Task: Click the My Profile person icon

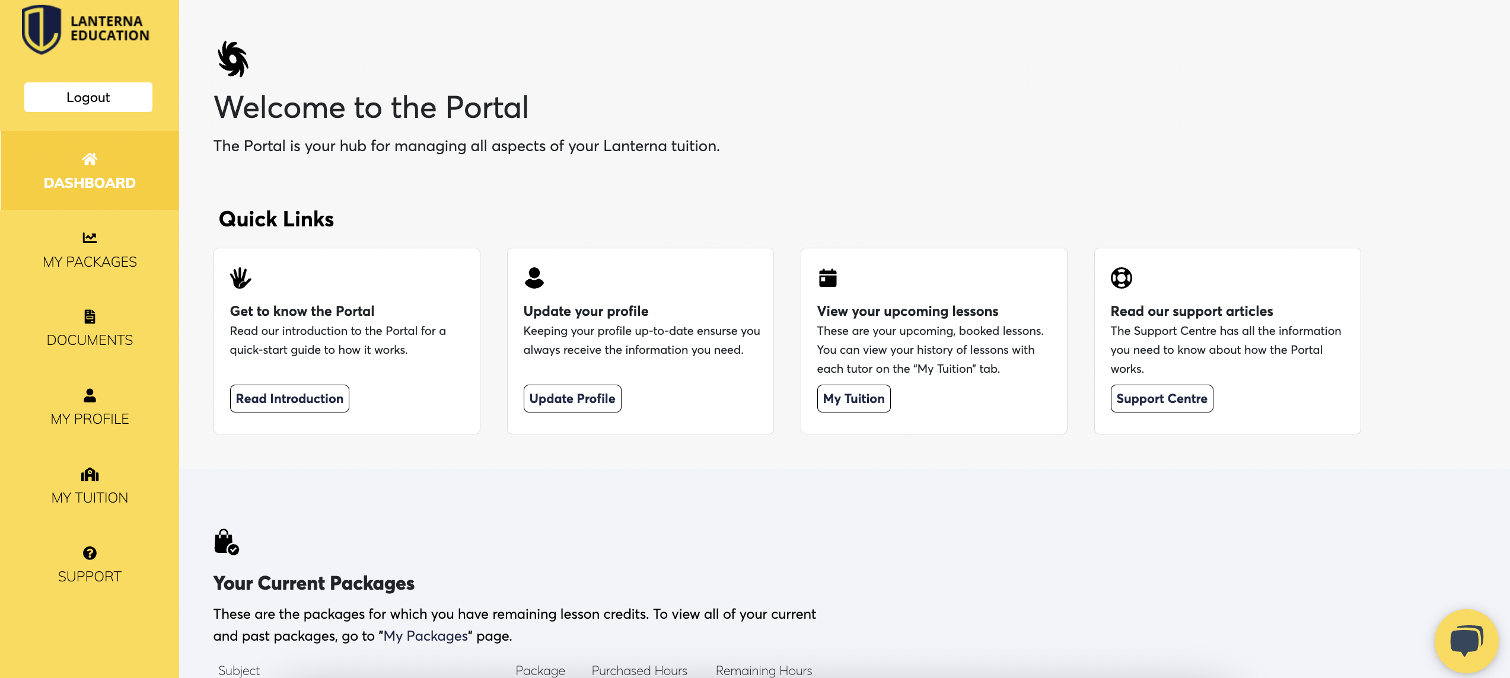Action: [90, 395]
